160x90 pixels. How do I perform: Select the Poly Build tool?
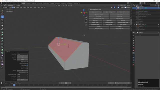pyautogui.click(x=2, y=50)
